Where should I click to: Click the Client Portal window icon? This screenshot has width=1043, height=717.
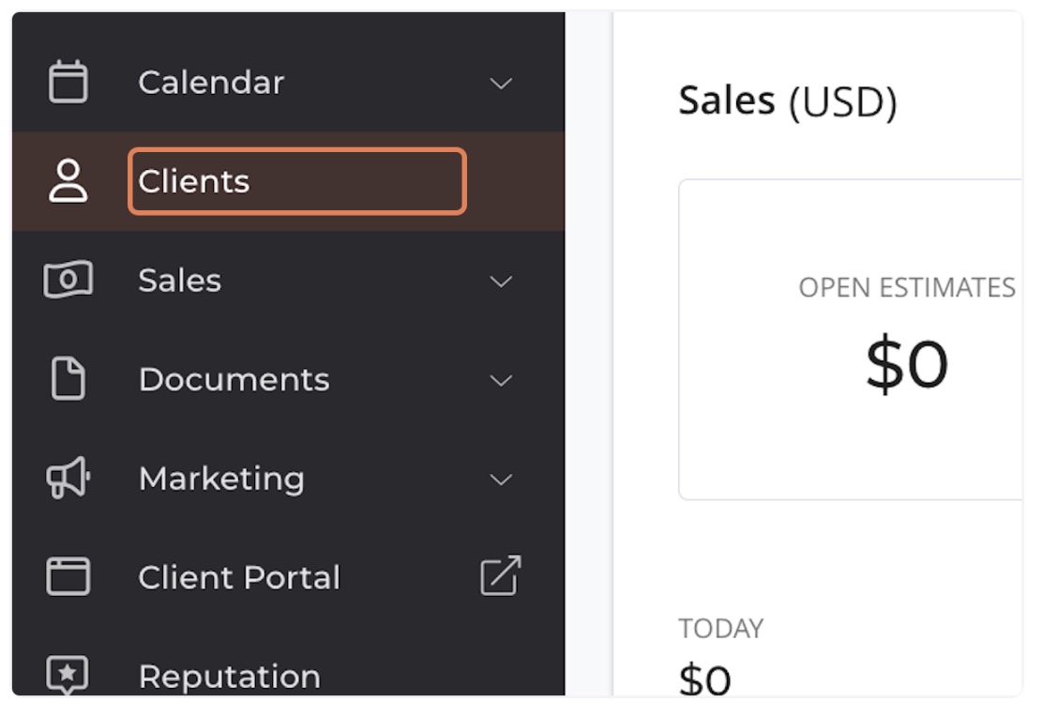click(x=68, y=576)
